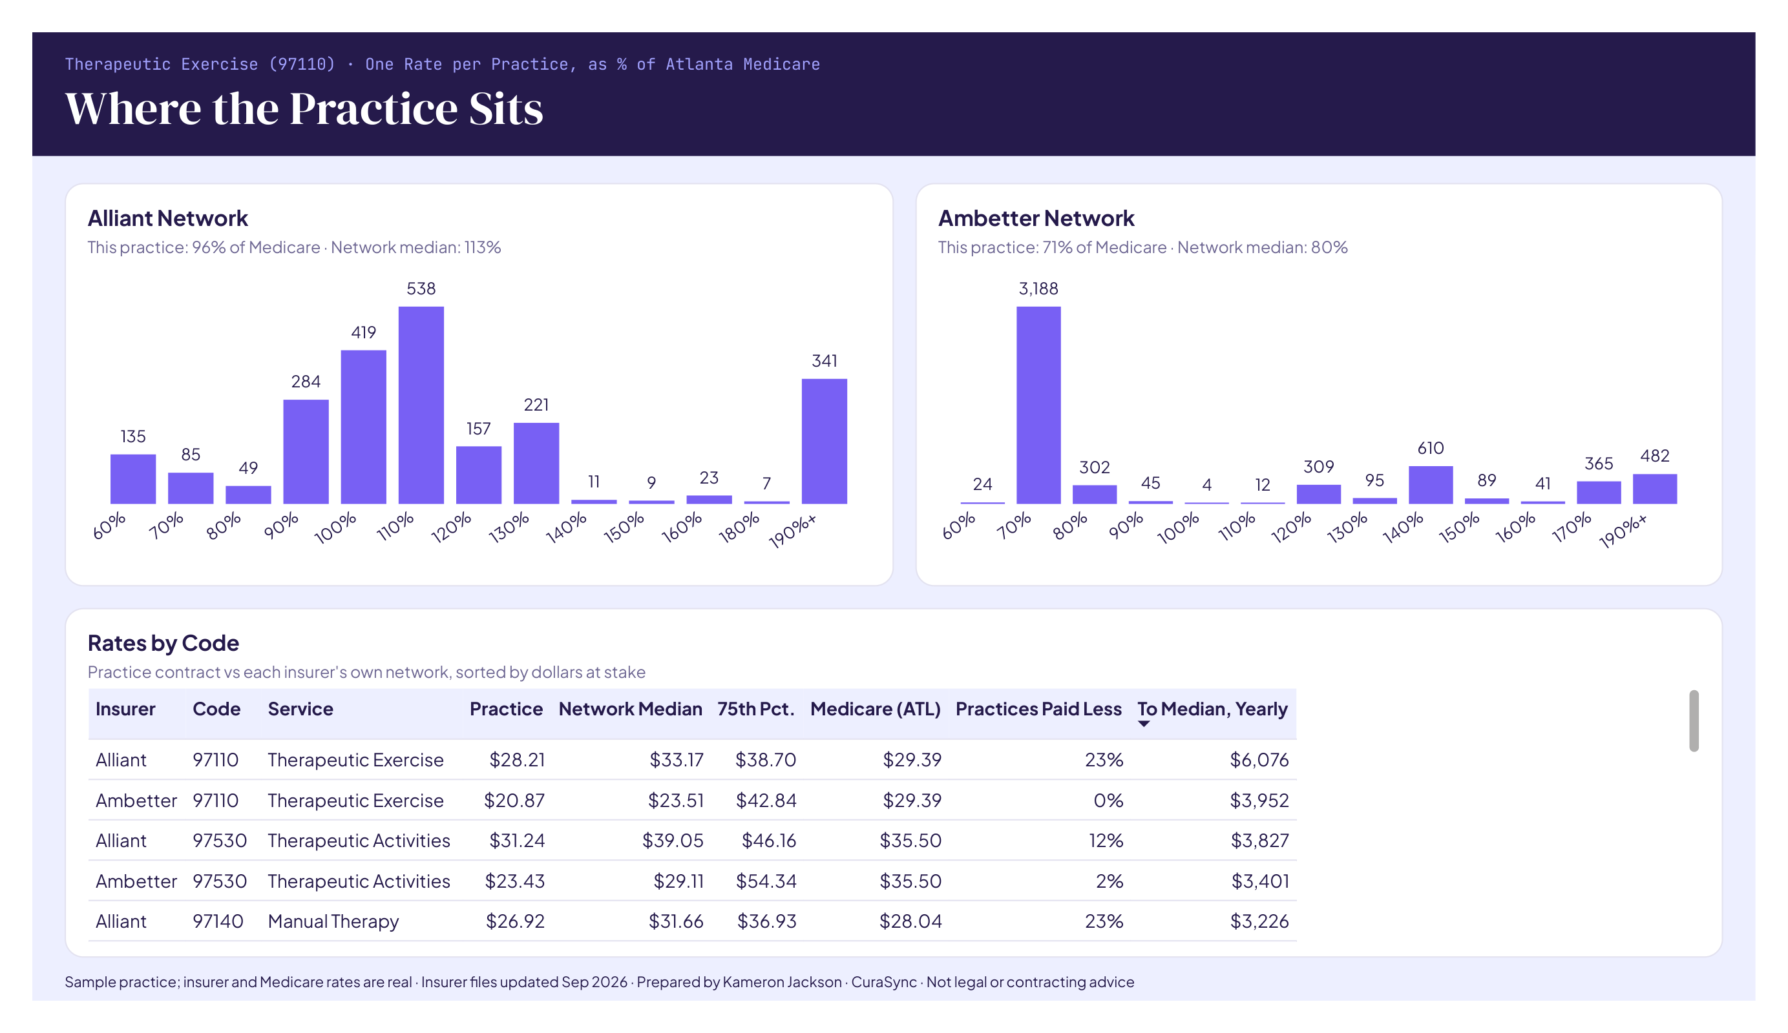Select the 610 bar in Ambetter chart

(1431, 484)
